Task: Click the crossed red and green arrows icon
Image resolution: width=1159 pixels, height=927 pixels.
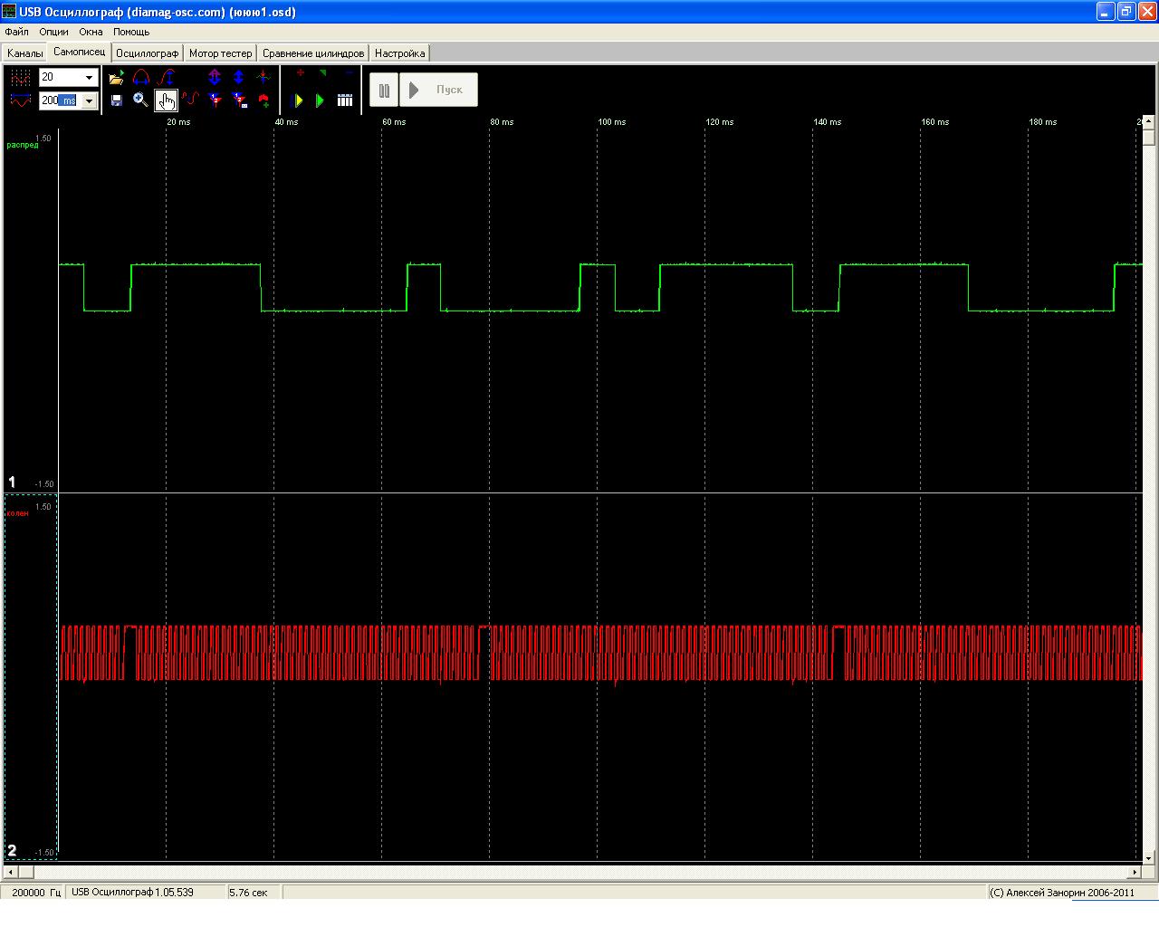Action: pos(263,78)
